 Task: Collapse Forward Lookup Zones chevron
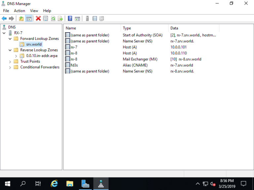point(10,39)
